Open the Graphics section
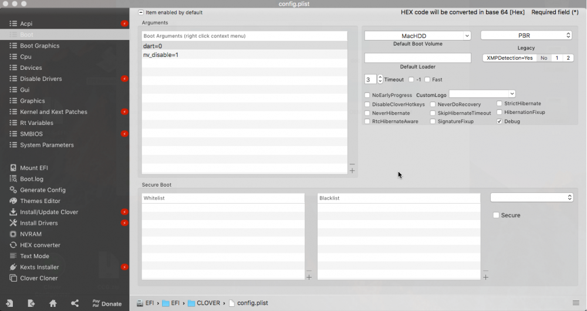587x311 pixels. pos(32,101)
